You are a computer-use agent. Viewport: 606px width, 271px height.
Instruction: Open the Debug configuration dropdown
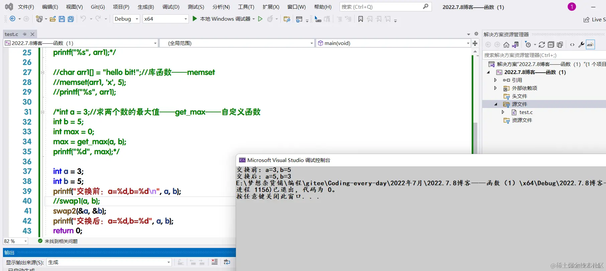pyautogui.click(x=126, y=19)
